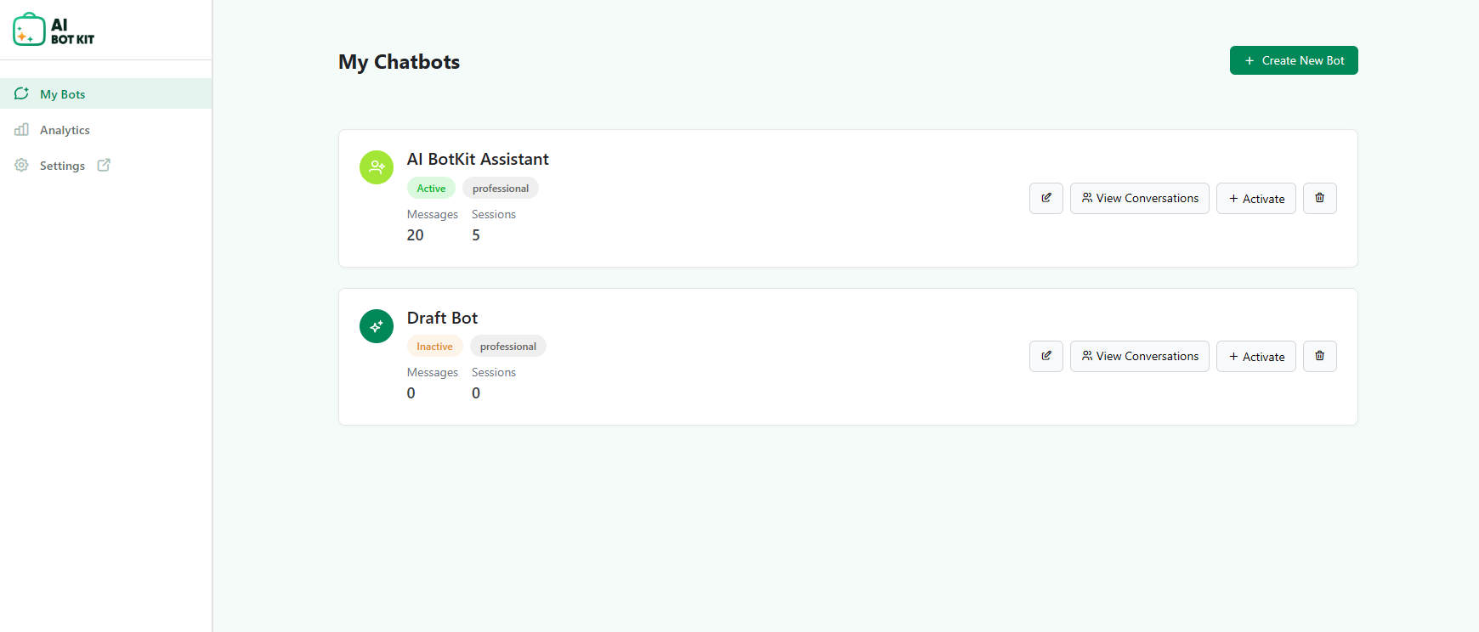Click the Active status badge
1479x632 pixels.
coord(431,188)
